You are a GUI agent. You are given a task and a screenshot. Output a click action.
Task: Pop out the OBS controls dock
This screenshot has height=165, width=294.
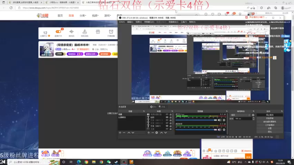click(x=282, y=111)
